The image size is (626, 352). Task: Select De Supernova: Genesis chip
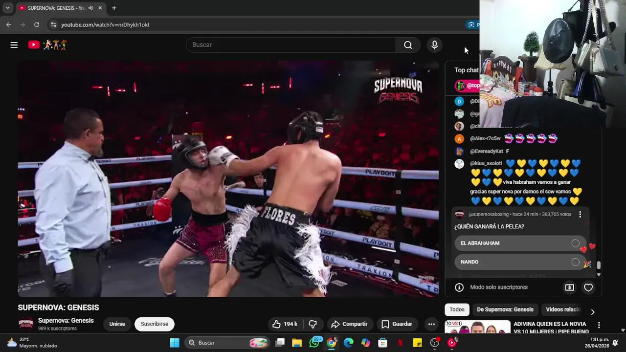coord(505,309)
